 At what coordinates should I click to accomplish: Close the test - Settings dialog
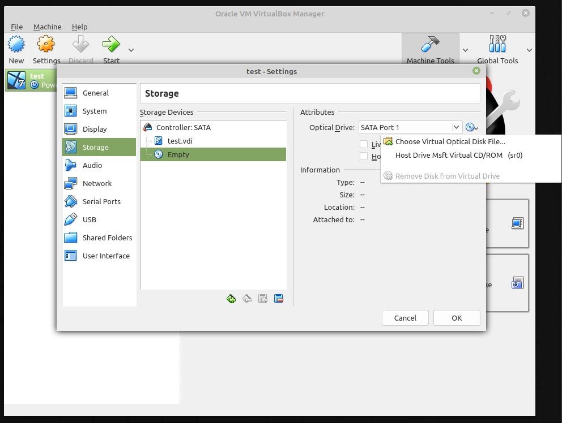(x=476, y=71)
